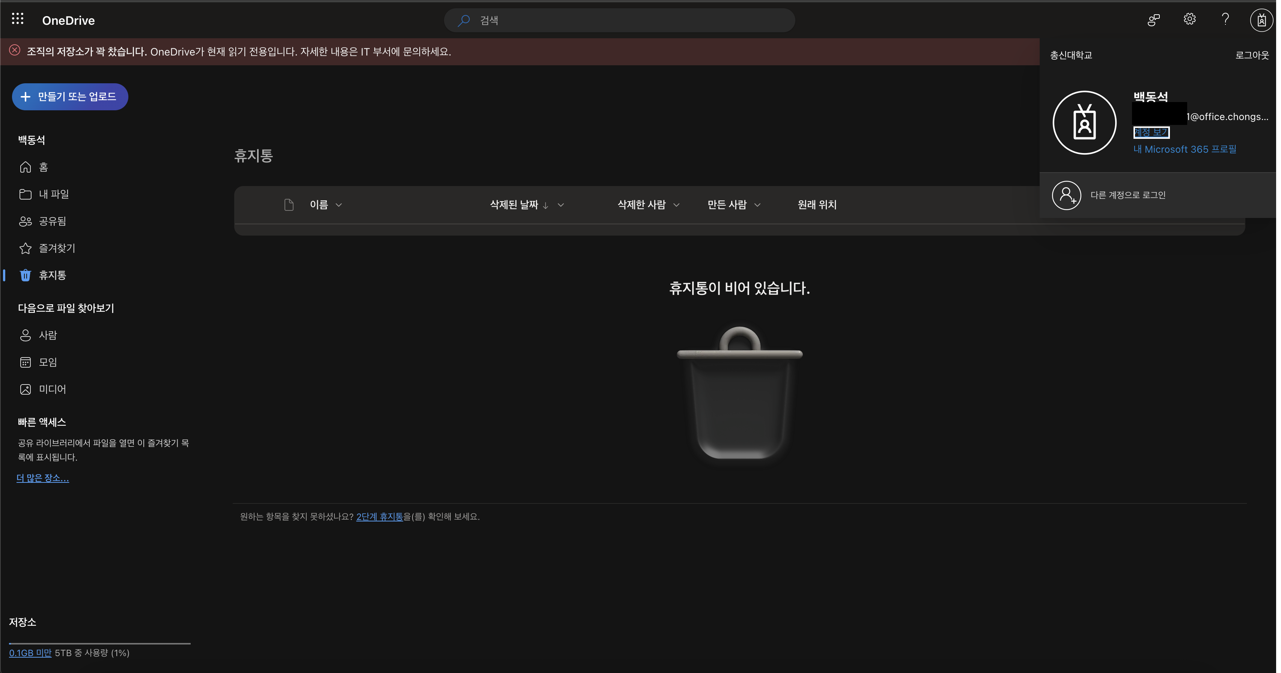Open the 2단계 휴지통 link

(x=379, y=517)
